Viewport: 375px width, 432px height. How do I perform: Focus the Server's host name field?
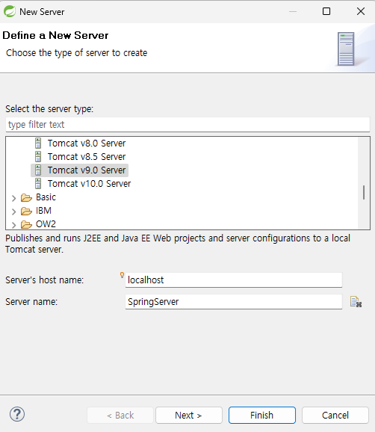point(234,280)
